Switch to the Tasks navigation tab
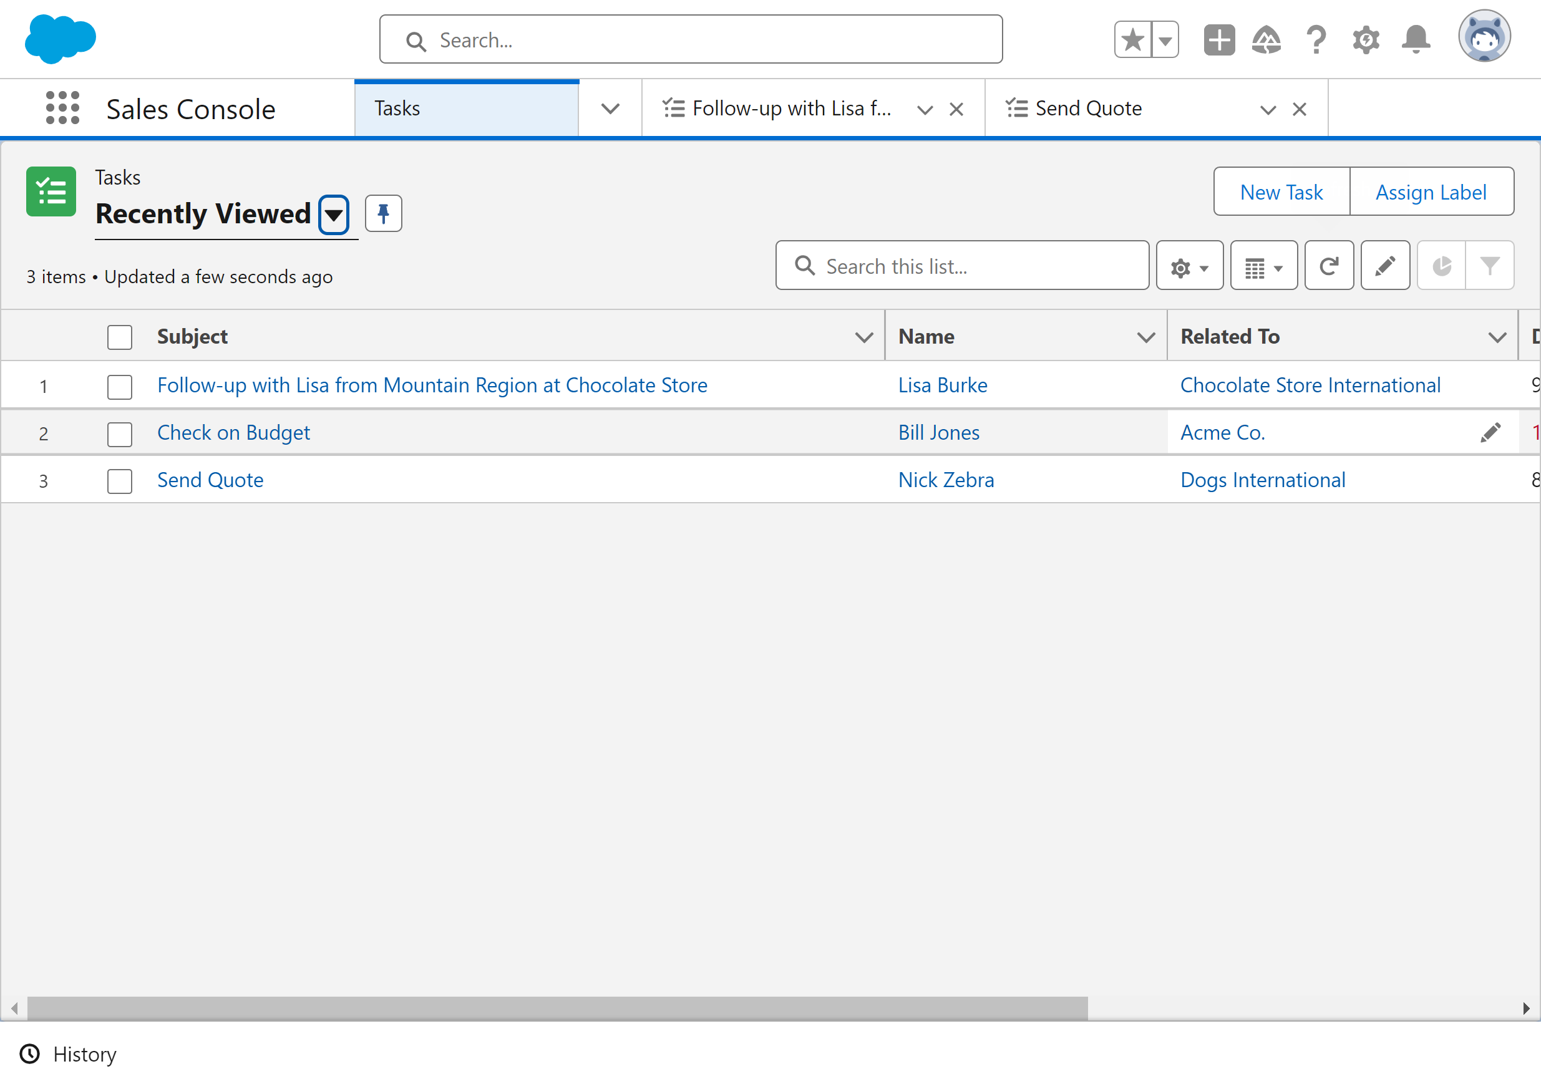 [x=466, y=109]
